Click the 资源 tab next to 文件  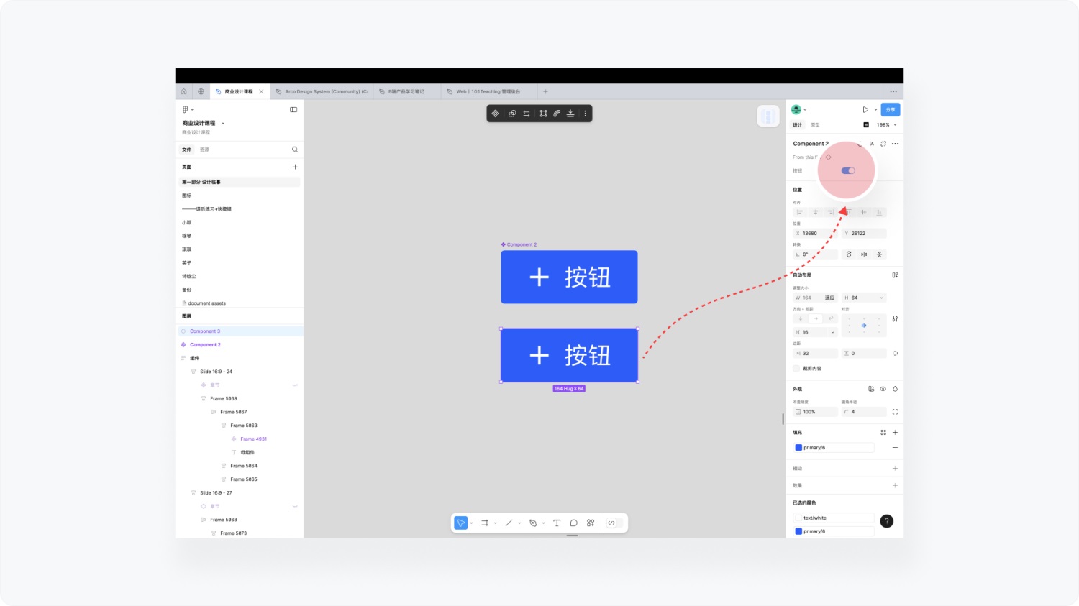(204, 149)
